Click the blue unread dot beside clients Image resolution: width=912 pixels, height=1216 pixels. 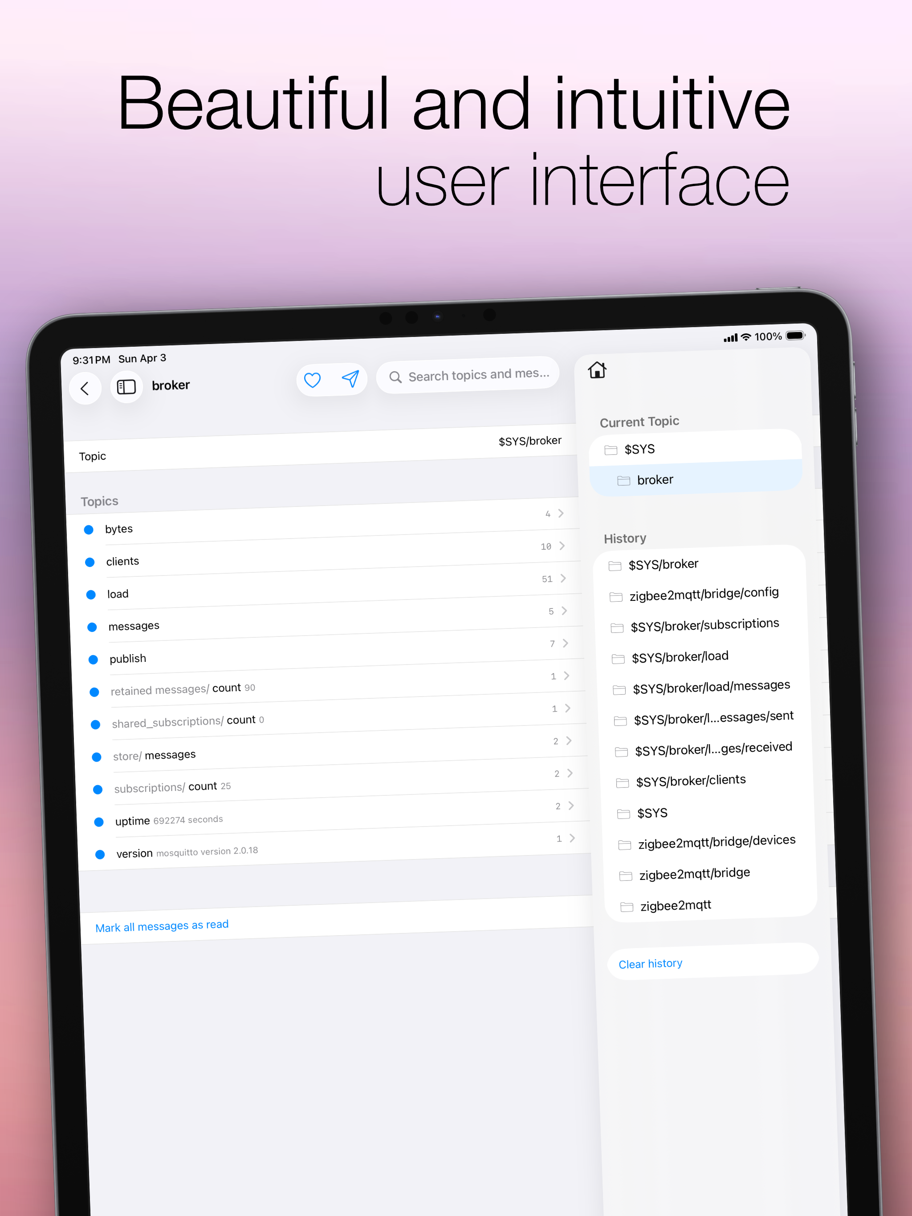90,562
